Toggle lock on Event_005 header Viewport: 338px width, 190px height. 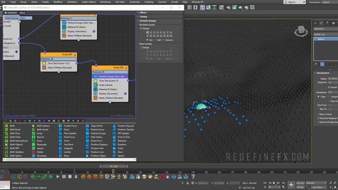75,54
